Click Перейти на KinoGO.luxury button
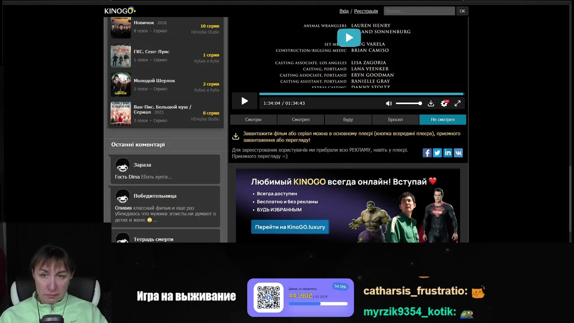The image size is (574, 323). [x=290, y=227]
